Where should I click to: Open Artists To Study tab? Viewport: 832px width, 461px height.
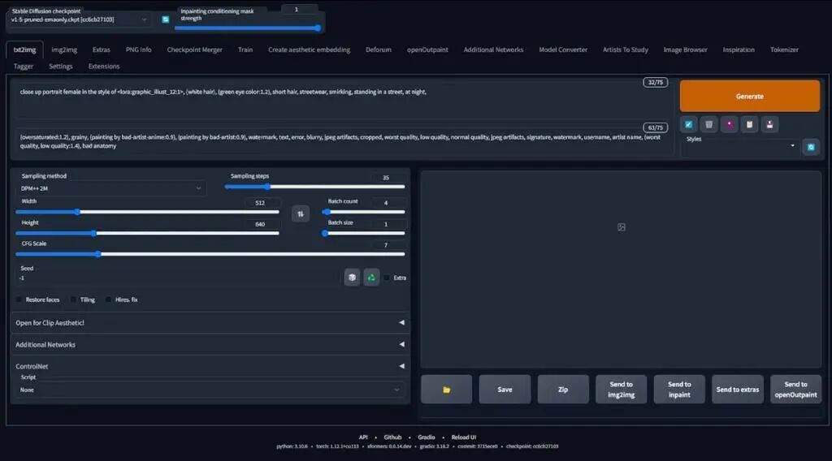626,50
